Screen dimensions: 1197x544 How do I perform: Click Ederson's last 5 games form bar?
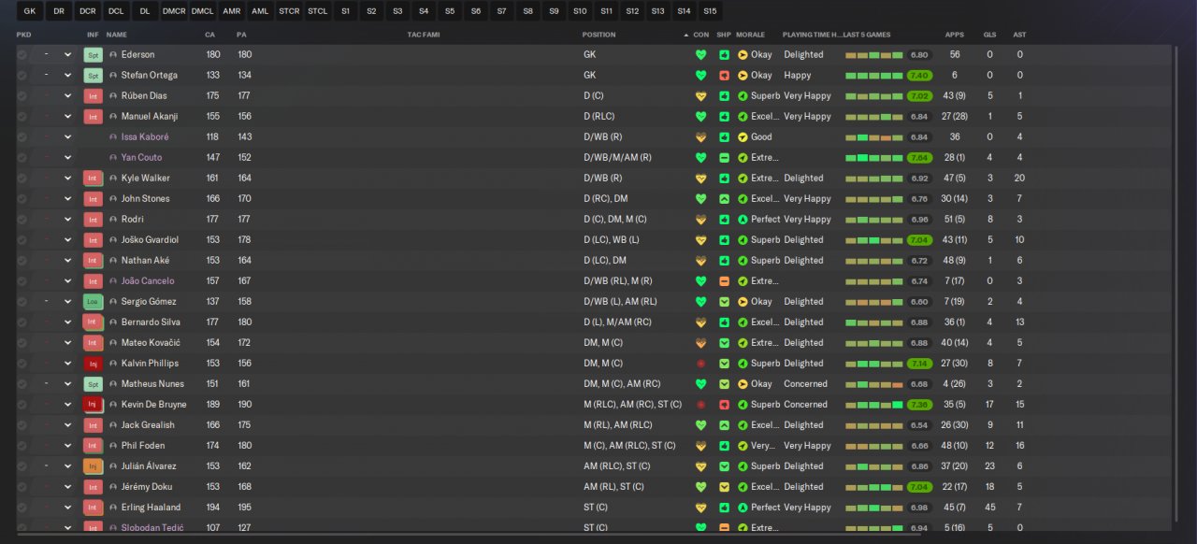coord(874,54)
